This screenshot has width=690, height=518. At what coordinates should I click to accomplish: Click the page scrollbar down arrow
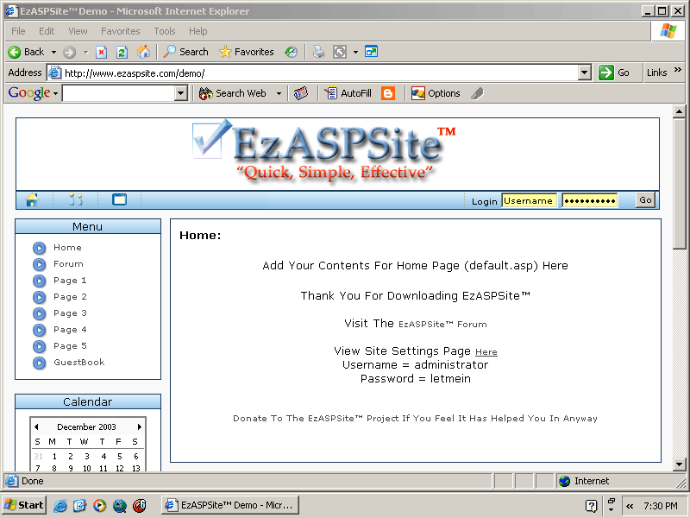pos(679,464)
